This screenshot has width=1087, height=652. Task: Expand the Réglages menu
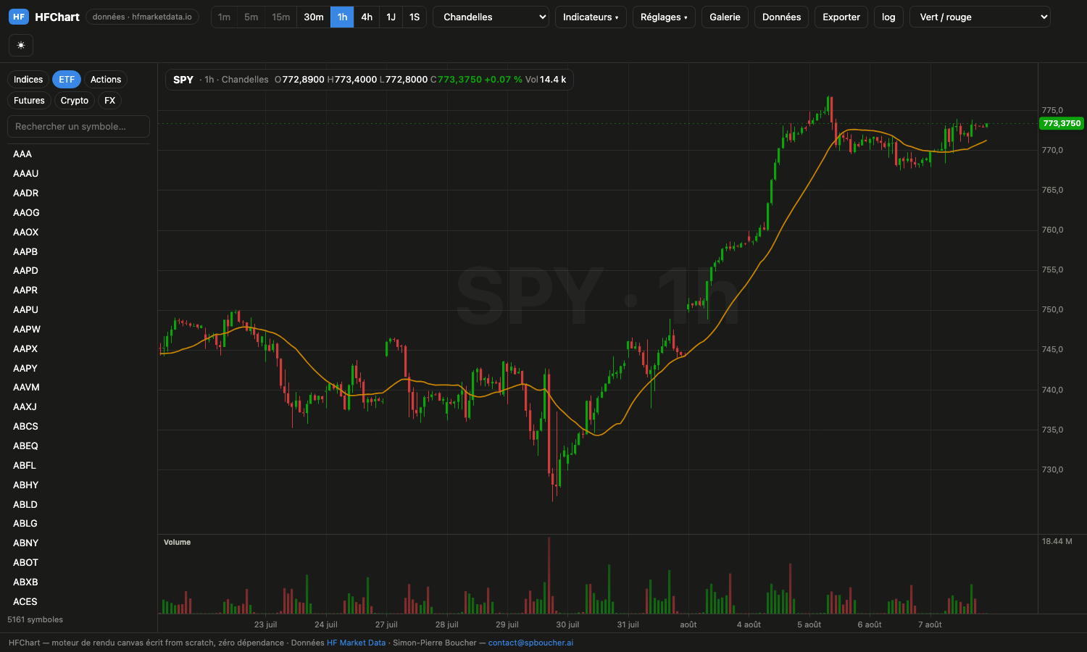pos(664,17)
